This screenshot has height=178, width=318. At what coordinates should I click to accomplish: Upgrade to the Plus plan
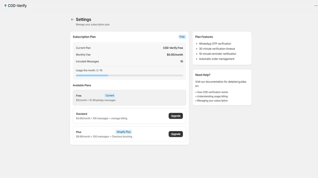[176, 134]
